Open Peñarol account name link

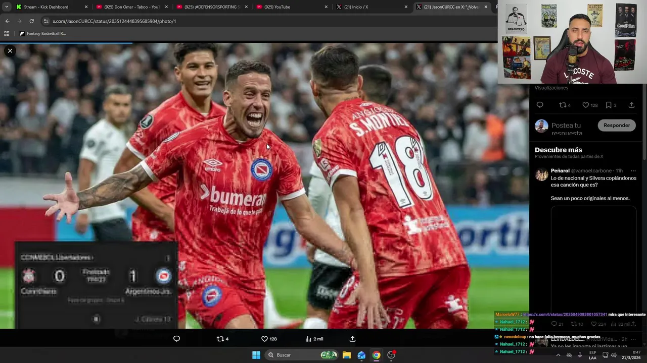tap(560, 171)
